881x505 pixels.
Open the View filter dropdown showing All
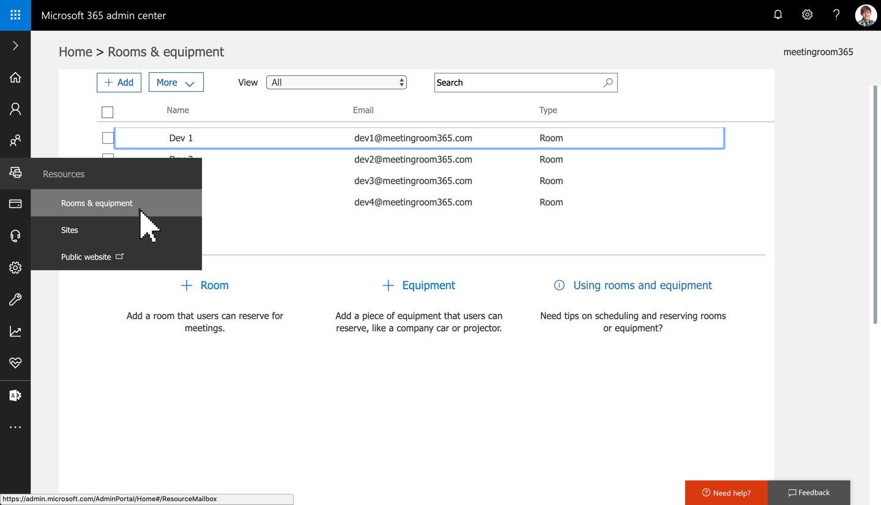point(336,83)
